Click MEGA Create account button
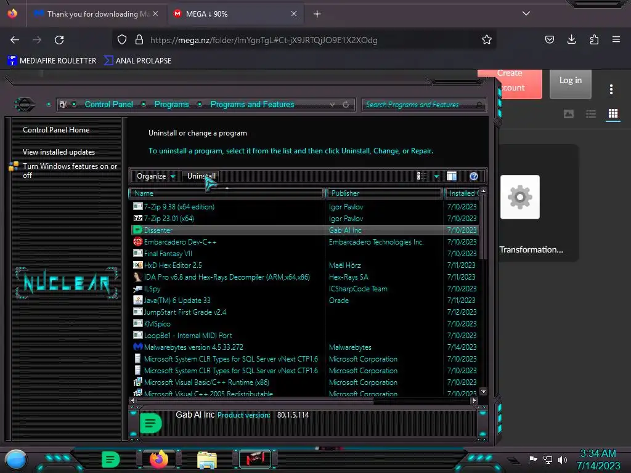The height and width of the screenshot is (473, 631). click(510, 84)
